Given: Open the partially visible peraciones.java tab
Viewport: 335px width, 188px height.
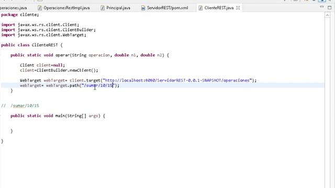Looking at the screenshot, I should tap(13, 8).
